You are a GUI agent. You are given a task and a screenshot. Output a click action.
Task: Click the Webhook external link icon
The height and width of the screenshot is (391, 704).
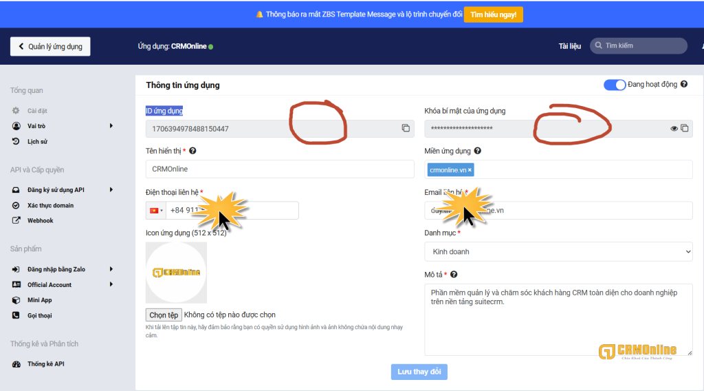[x=16, y=220]
